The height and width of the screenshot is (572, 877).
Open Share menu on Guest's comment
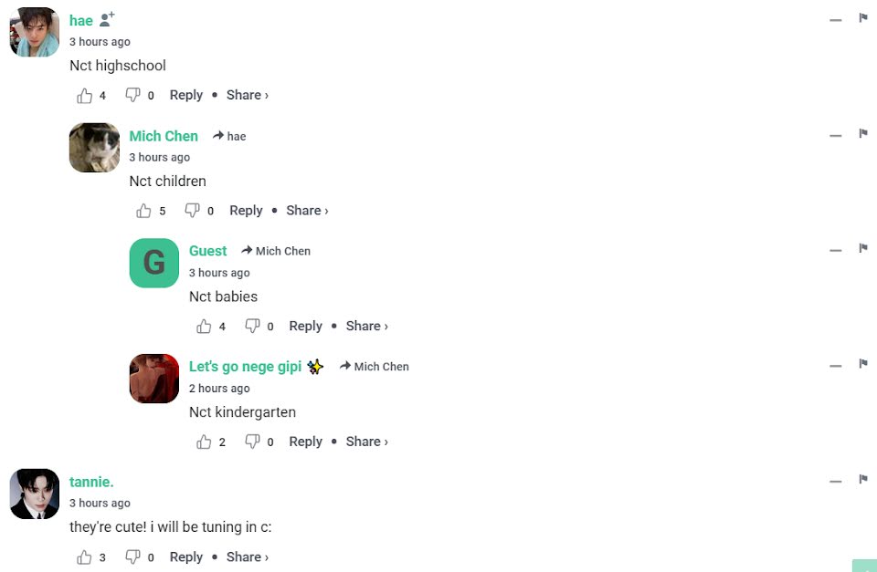pyautogui.click(x=367, y=326)
